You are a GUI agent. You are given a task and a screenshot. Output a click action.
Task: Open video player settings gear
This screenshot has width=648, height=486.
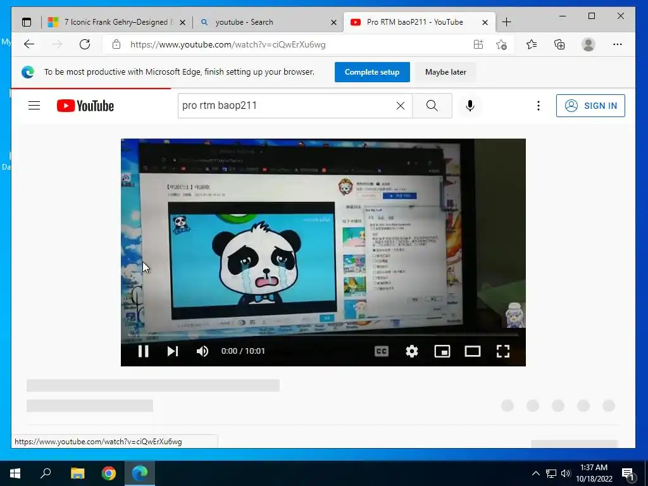point(411,351)
